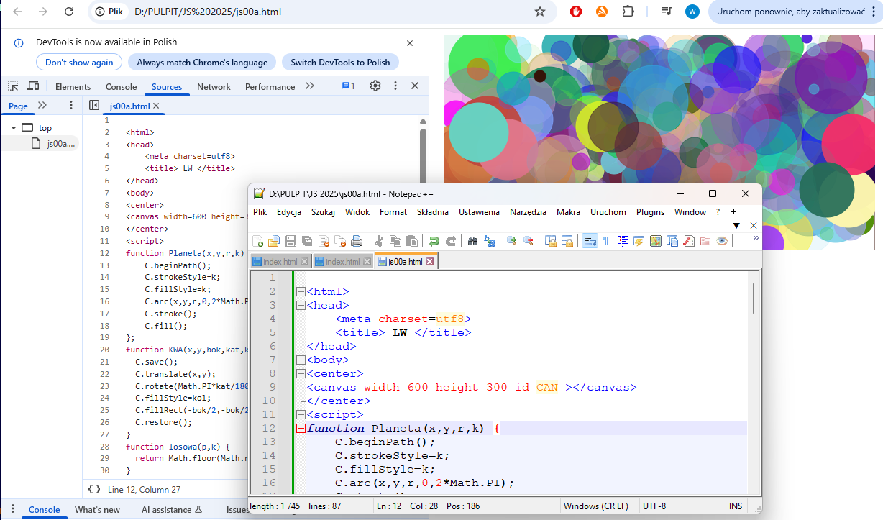Viewport: 883px width, 520px height.
Task: Bookmark this page with the star icon
Action: pyautogui.click(x=540, y=12)
